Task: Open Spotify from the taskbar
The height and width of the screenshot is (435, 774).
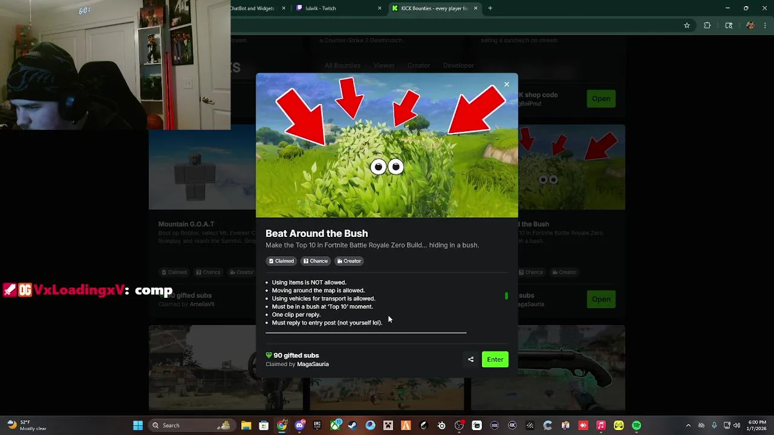Action: 637,425
